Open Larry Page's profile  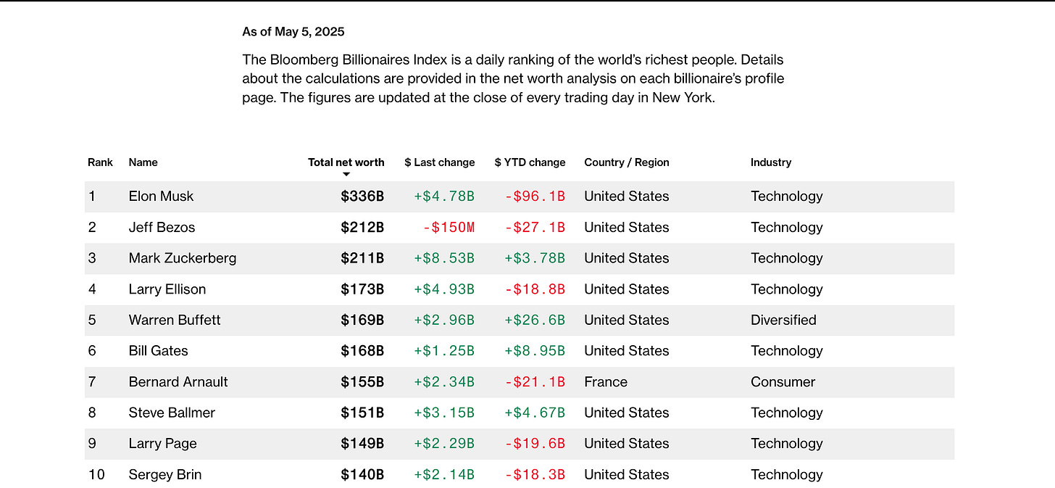pos(162,444)
